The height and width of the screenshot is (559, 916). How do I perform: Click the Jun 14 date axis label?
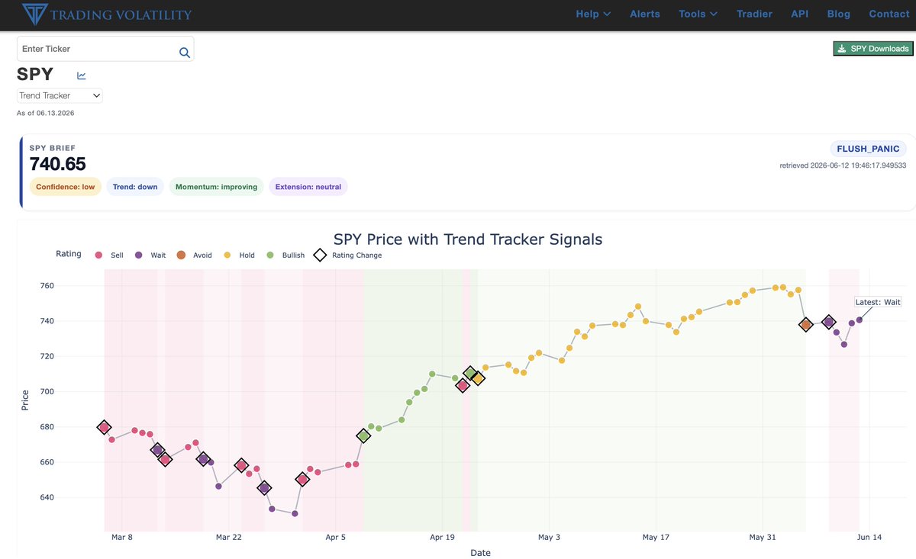point(869,537)
